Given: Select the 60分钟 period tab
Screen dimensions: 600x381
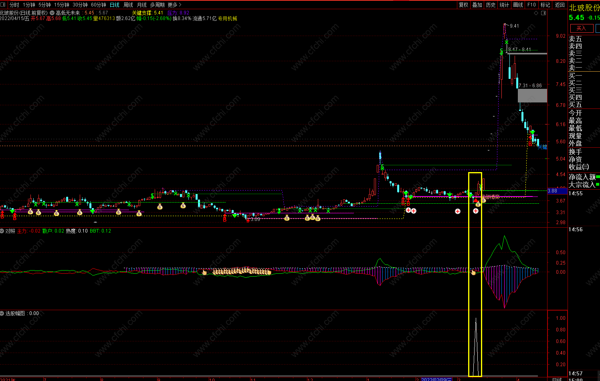Looking at the screenshot, I should pos(99,5).
